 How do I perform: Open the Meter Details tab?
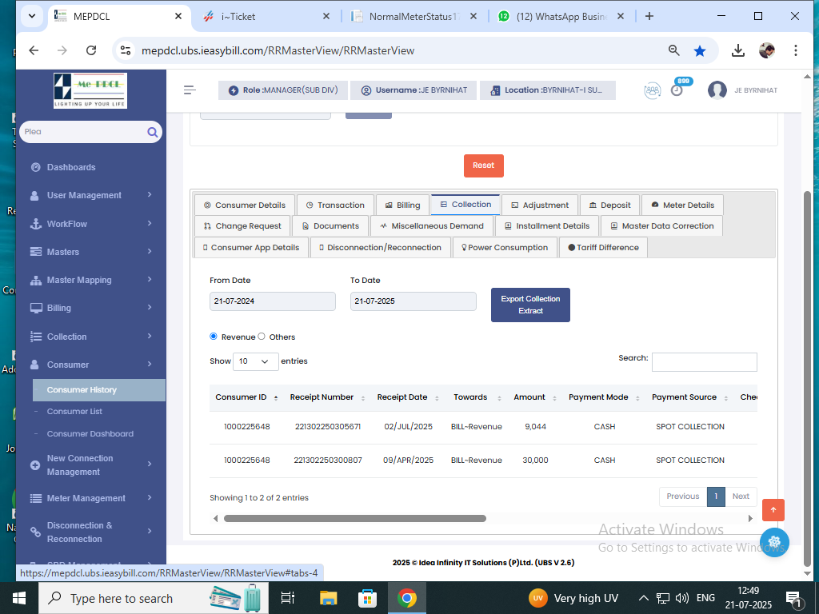(x=682, y=205)
